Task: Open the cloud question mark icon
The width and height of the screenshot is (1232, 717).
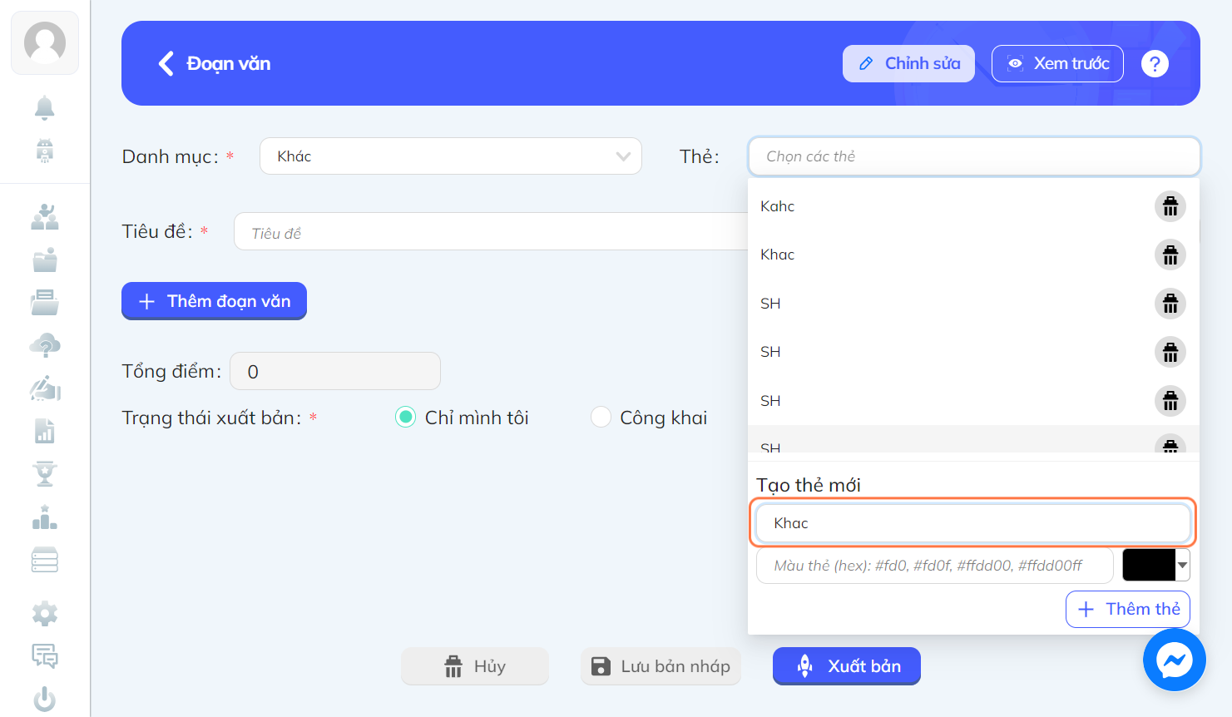Action: (x=45, y=345)
